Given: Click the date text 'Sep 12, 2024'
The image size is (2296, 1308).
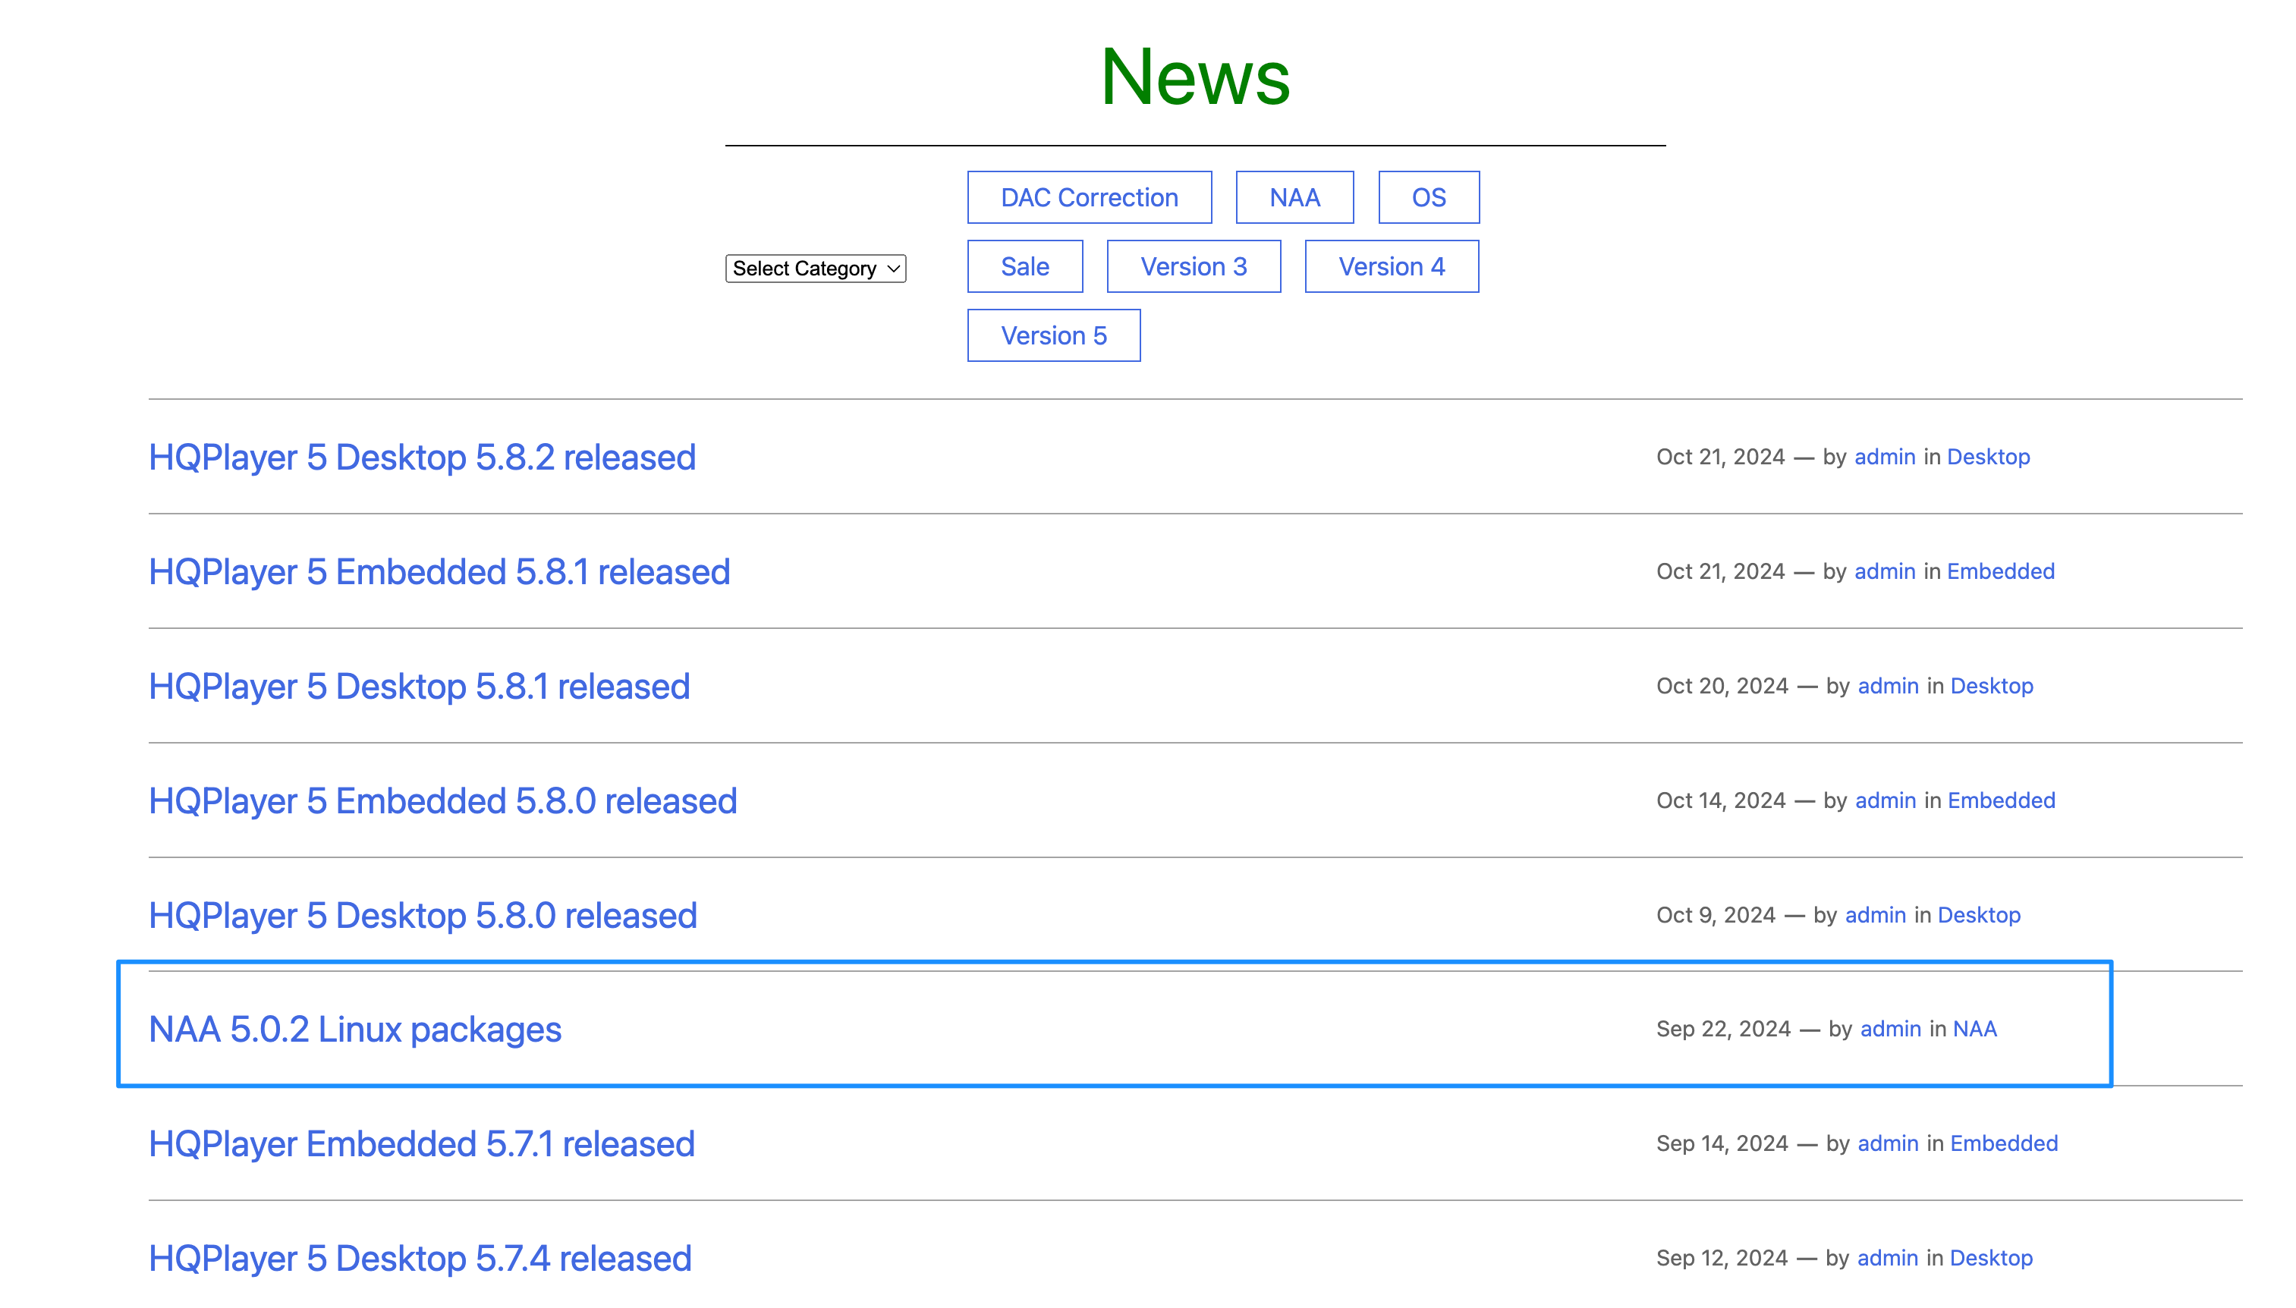Looking at the screenshot, I should [1722, 1258].
